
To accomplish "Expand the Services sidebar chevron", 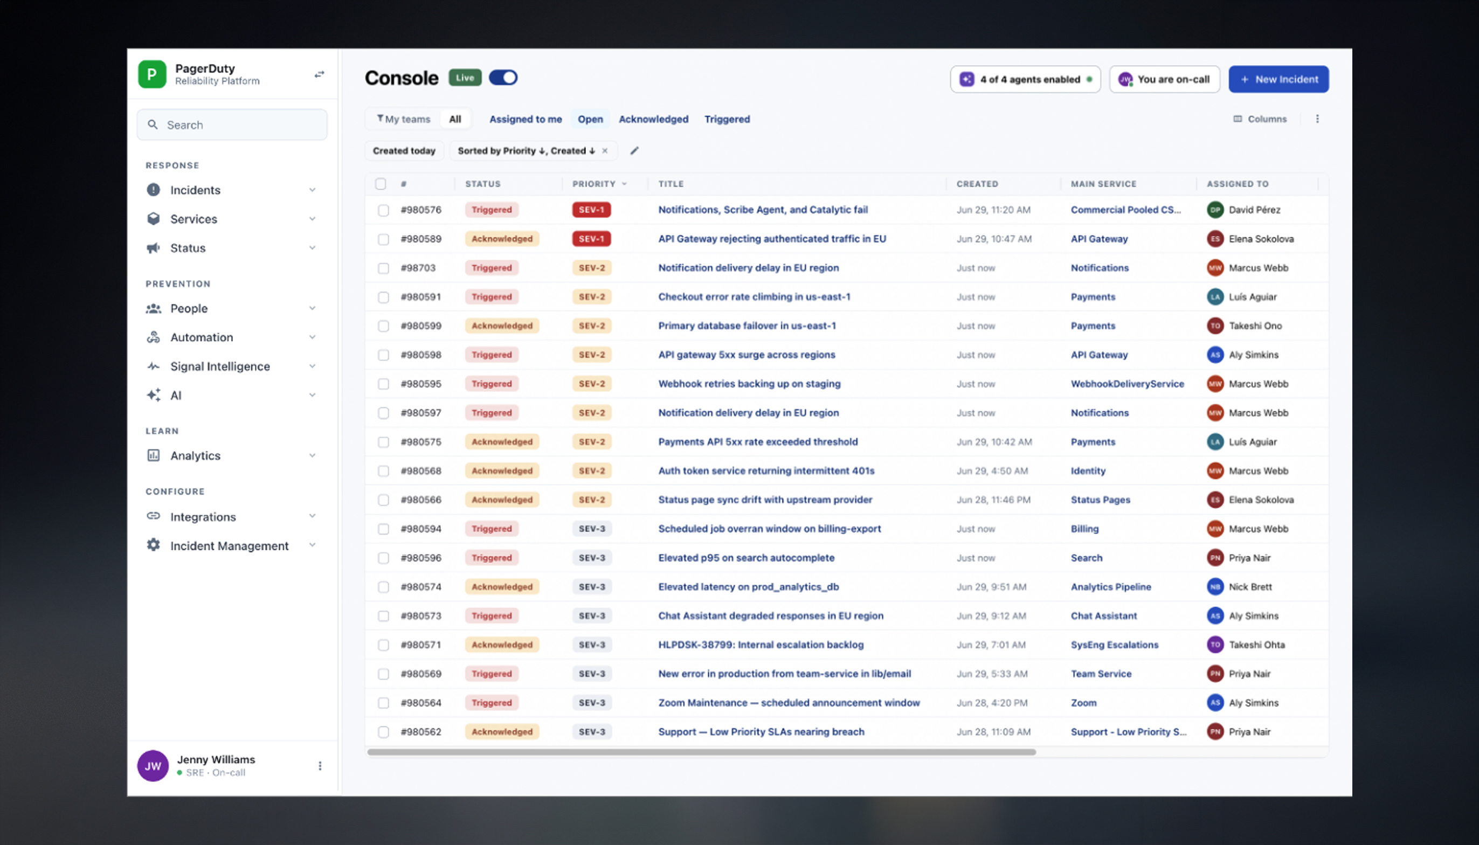I will tap(312, 219).
